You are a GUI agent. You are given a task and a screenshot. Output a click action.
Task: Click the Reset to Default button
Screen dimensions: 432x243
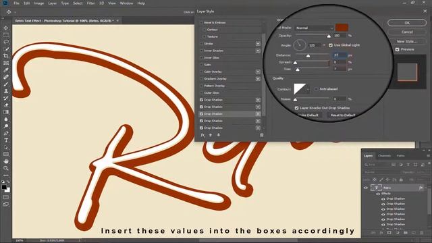pyautogui.click(x=343, y=115)
